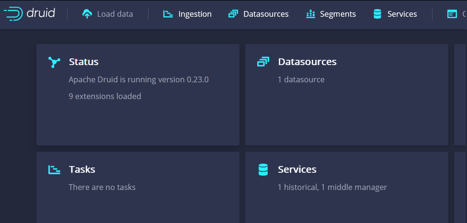Open the Status card heading
The height and width of the screenshot is (223, 467).
pos(84,62)
